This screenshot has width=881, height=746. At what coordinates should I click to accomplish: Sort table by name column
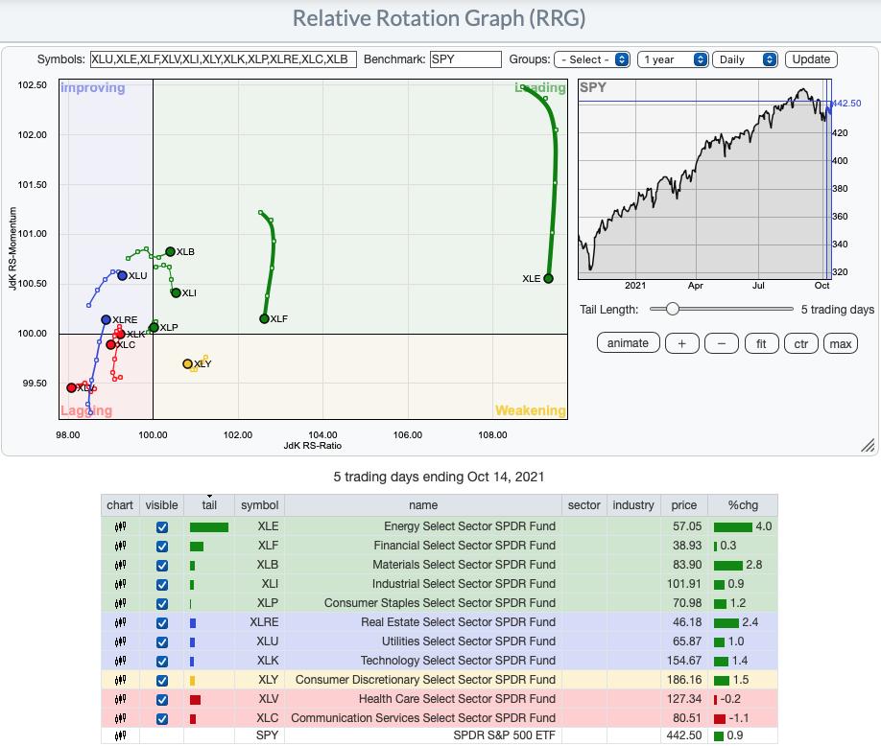(423, 505)
